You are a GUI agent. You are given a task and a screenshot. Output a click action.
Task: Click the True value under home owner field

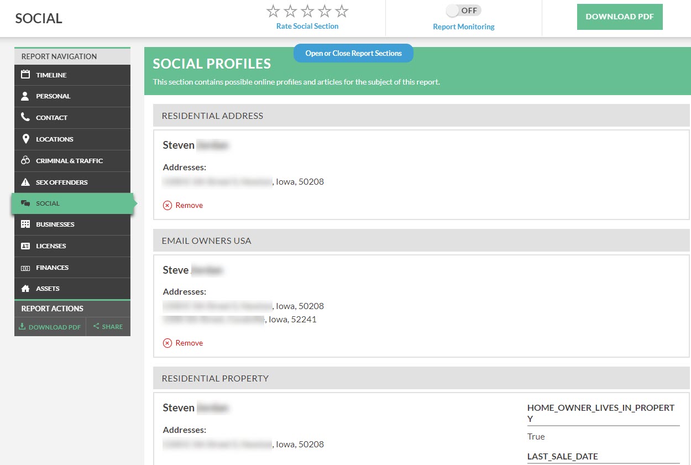point(536,437)
